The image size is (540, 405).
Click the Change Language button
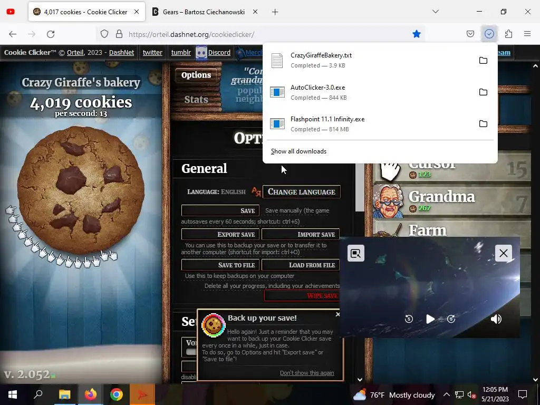[x=301, y=192]
